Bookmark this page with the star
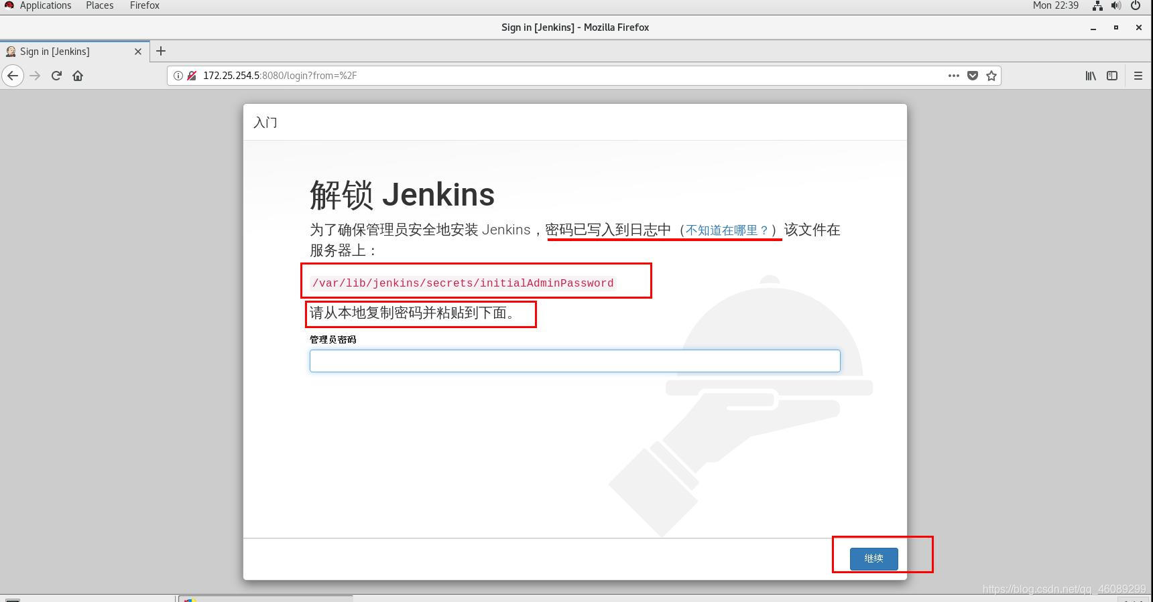Viewport: 1153px width, 602px height. pos(991,76)
